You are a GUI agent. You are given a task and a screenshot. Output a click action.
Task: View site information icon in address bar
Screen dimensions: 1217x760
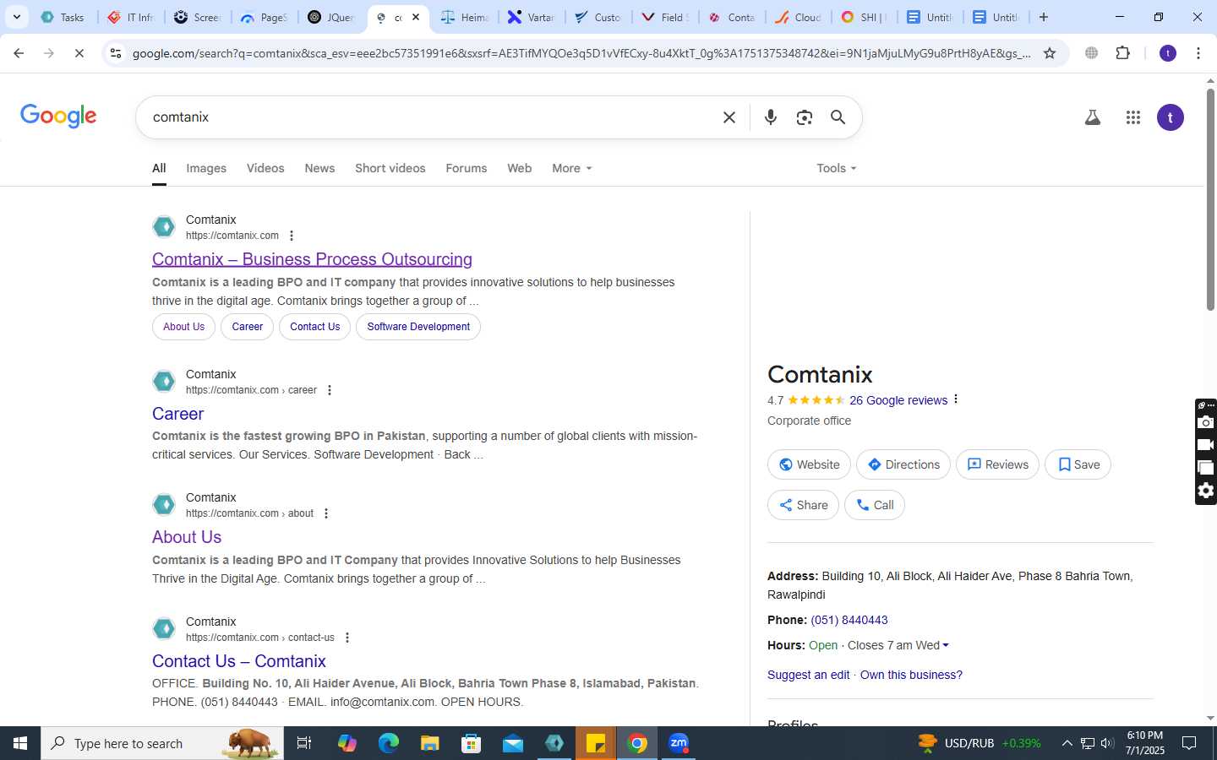click(116, 53)
